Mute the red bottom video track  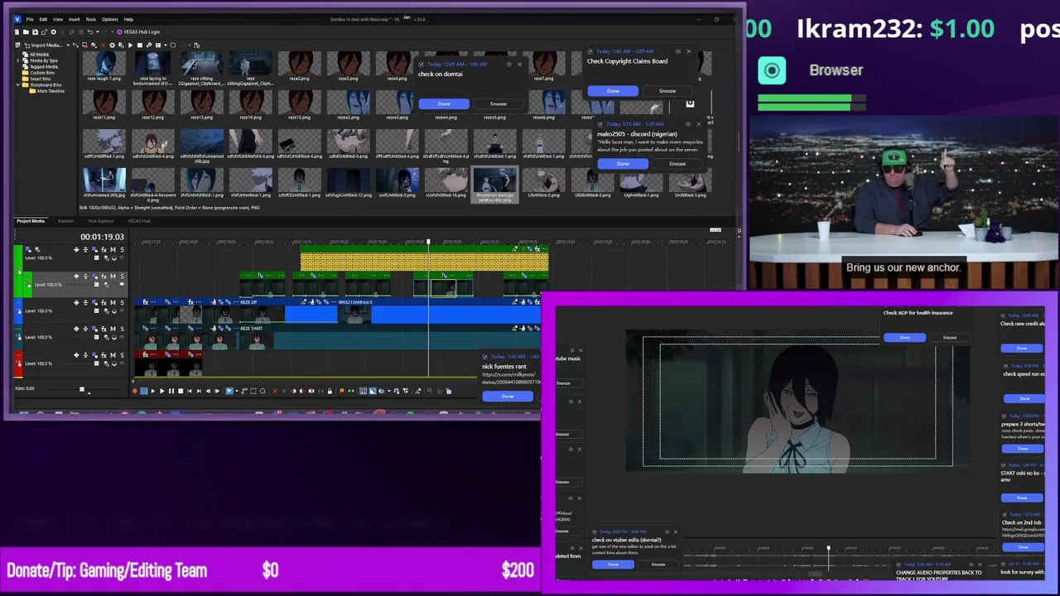tap(113, 355)
